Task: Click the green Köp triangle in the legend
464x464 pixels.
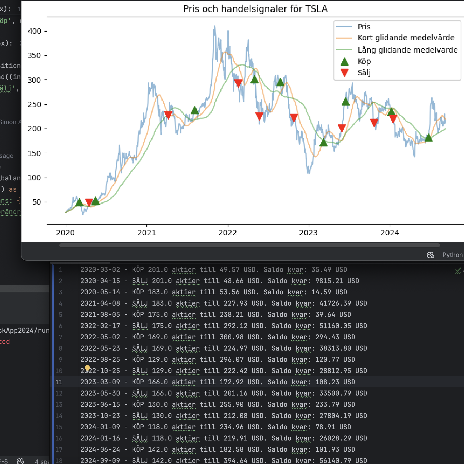Action: click(344, 62)
